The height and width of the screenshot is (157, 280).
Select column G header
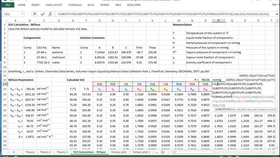click(99, 20)
